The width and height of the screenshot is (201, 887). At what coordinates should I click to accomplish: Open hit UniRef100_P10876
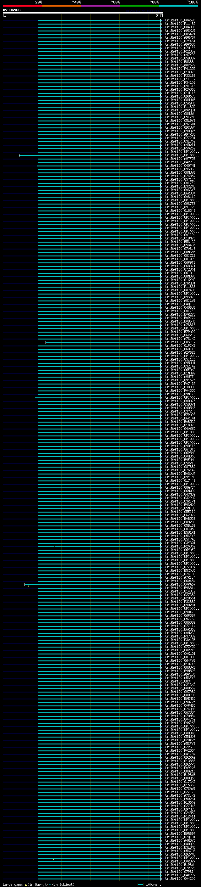[180, 72]
